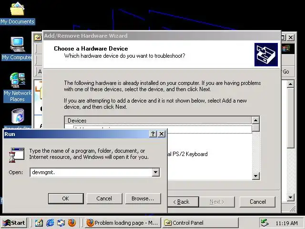
Task: Click Control Panel window scroll up arrow
Action: click(290, 84)
